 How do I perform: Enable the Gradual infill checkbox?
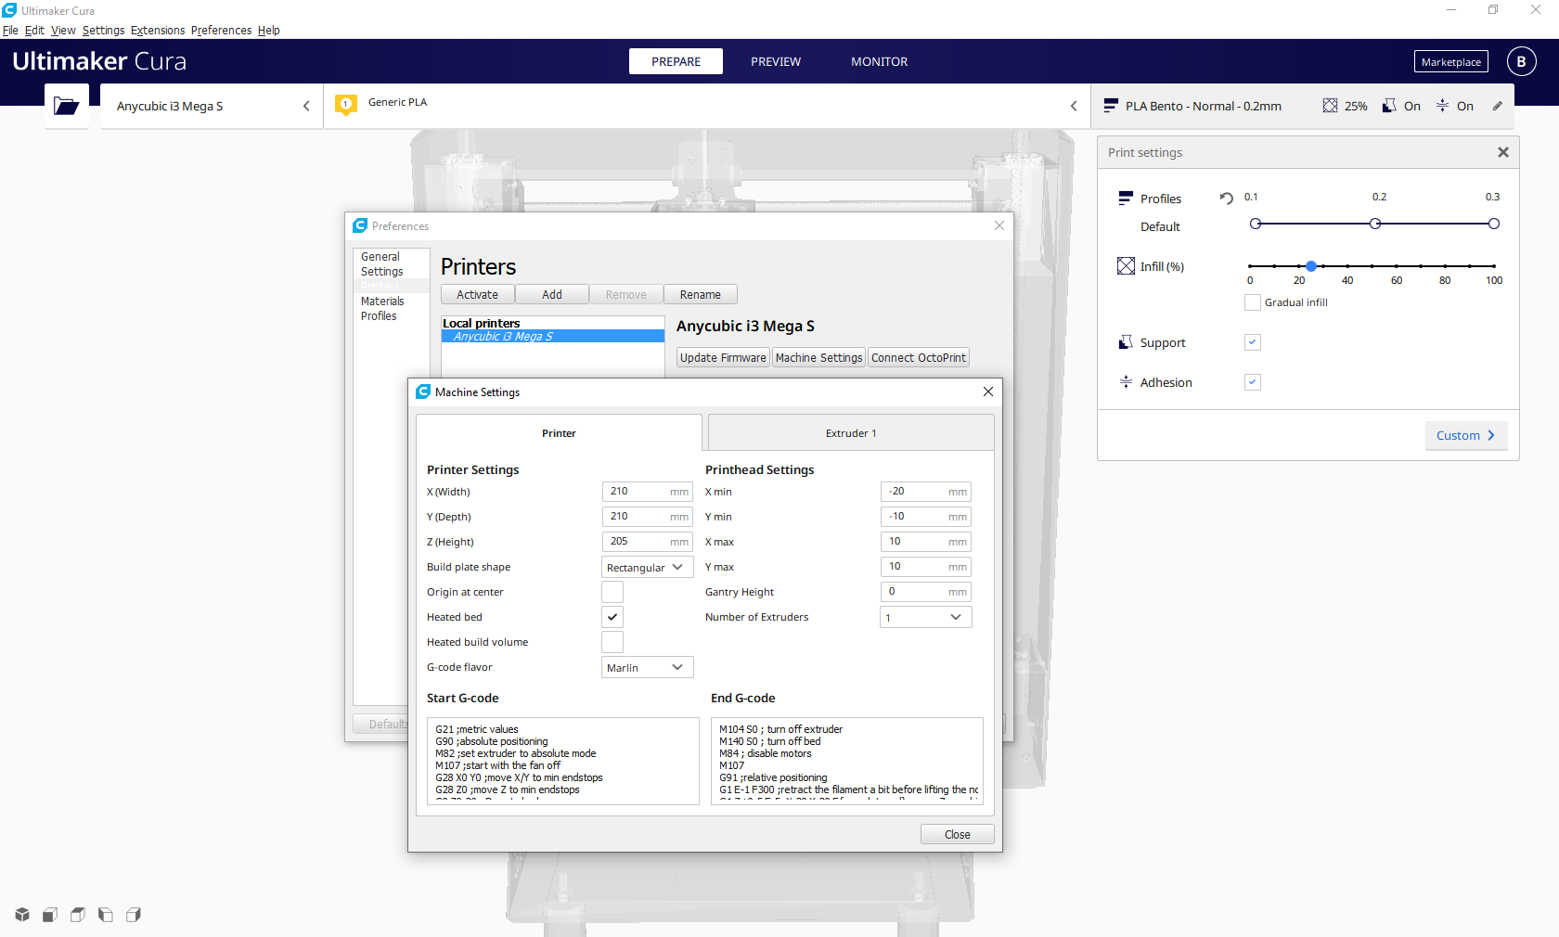pyautogui.click(x=1253, y=302)
